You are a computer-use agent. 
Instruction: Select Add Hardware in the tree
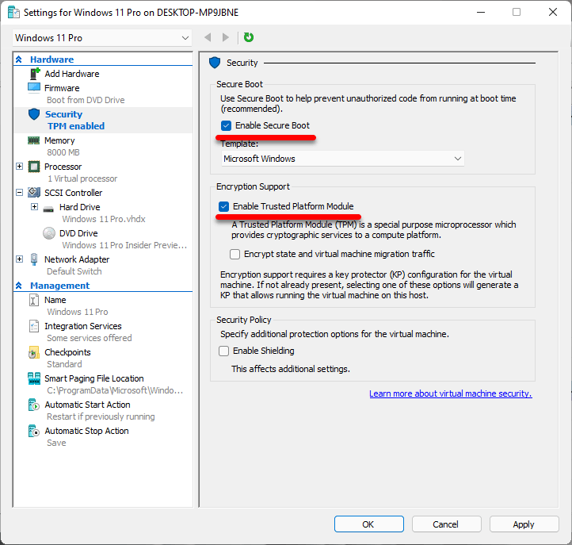72,74
